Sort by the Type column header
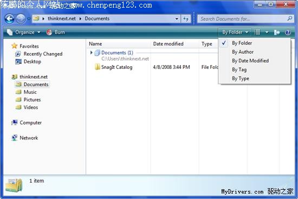 tap(209, 44)
